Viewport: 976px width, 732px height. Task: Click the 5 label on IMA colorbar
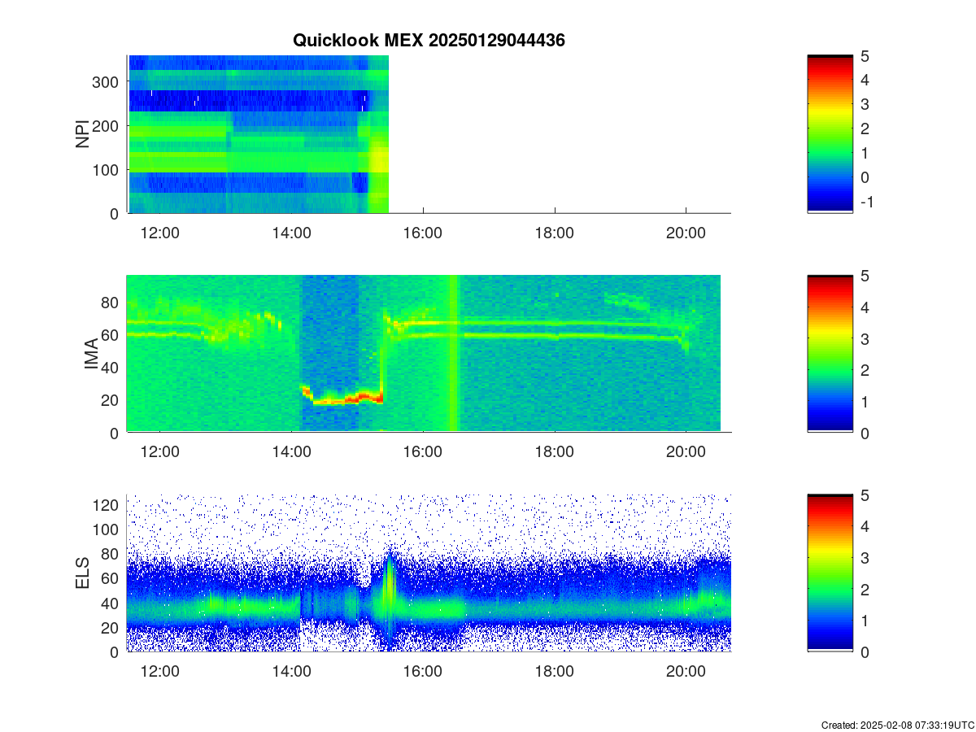[x=865, y=276]
